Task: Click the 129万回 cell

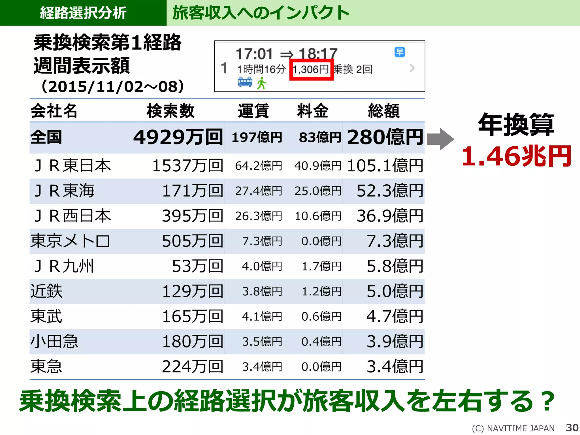Action: (x=193, y=291)
